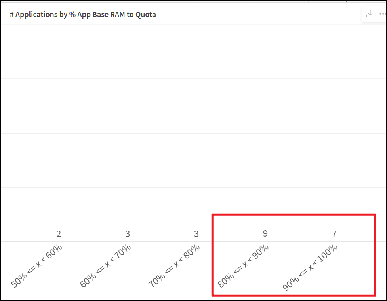Click the bar below the value 2
This screenshot has width=387, height=301.
coord(59,241)
